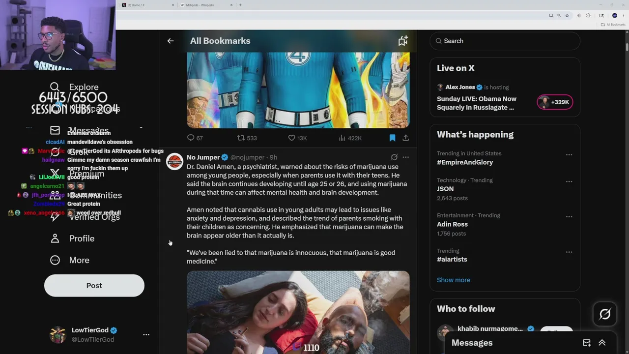Click Show more under What's happening
Screen dimensions: 629x354
click(x=454, y=280)
